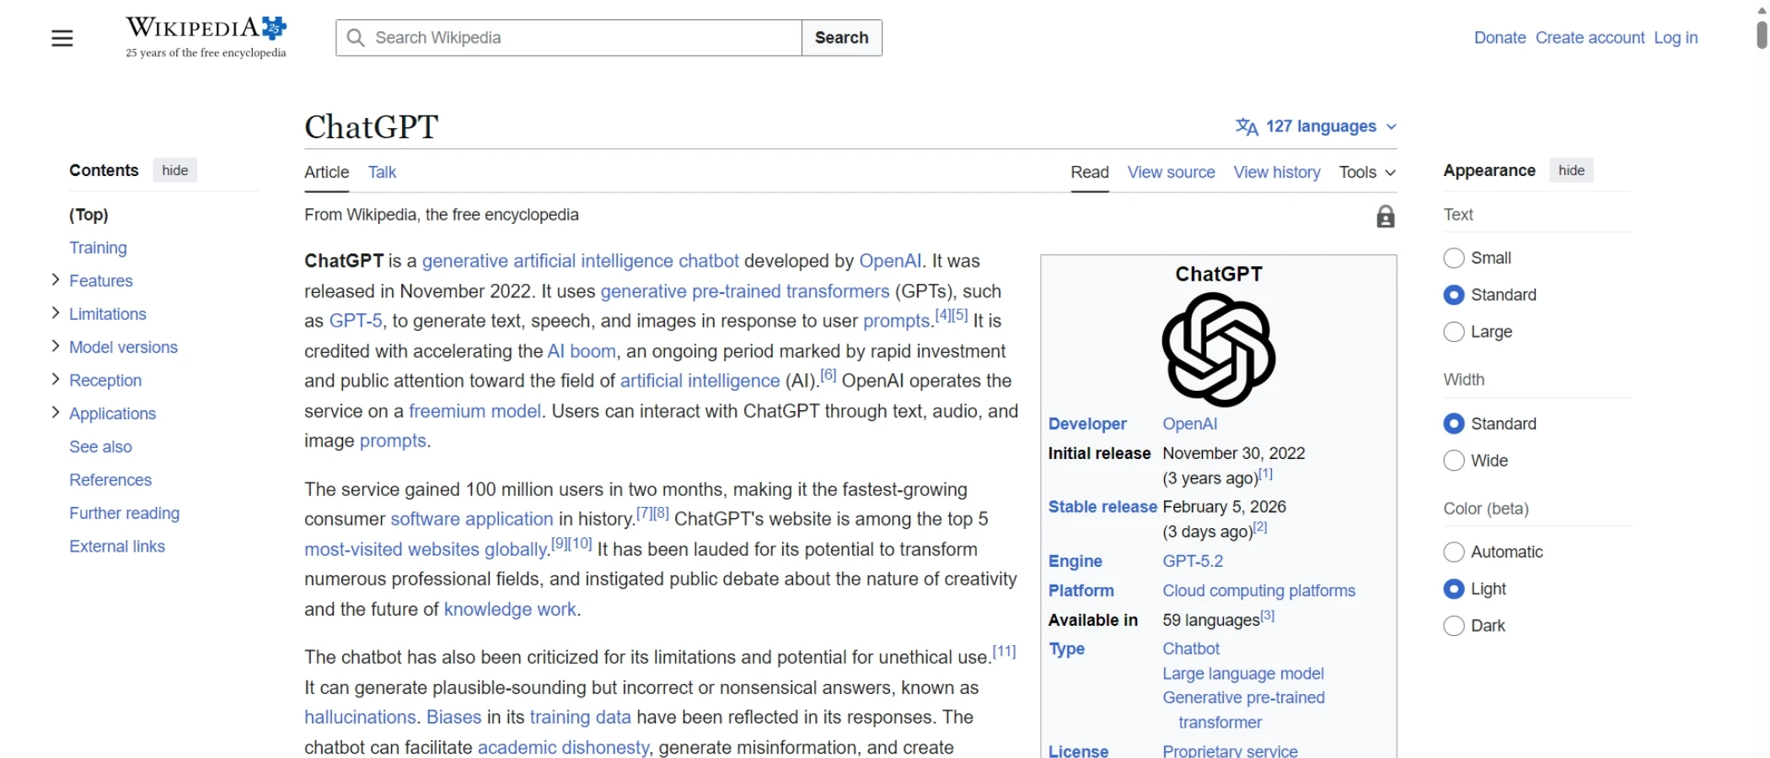This screenshot has width=1770, height=758.
Task: Select Dark color mode
Action: 1454,626
